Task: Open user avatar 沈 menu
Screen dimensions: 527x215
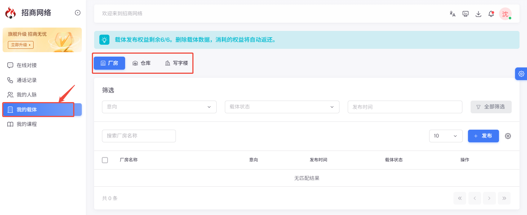Action: [505, 14]
